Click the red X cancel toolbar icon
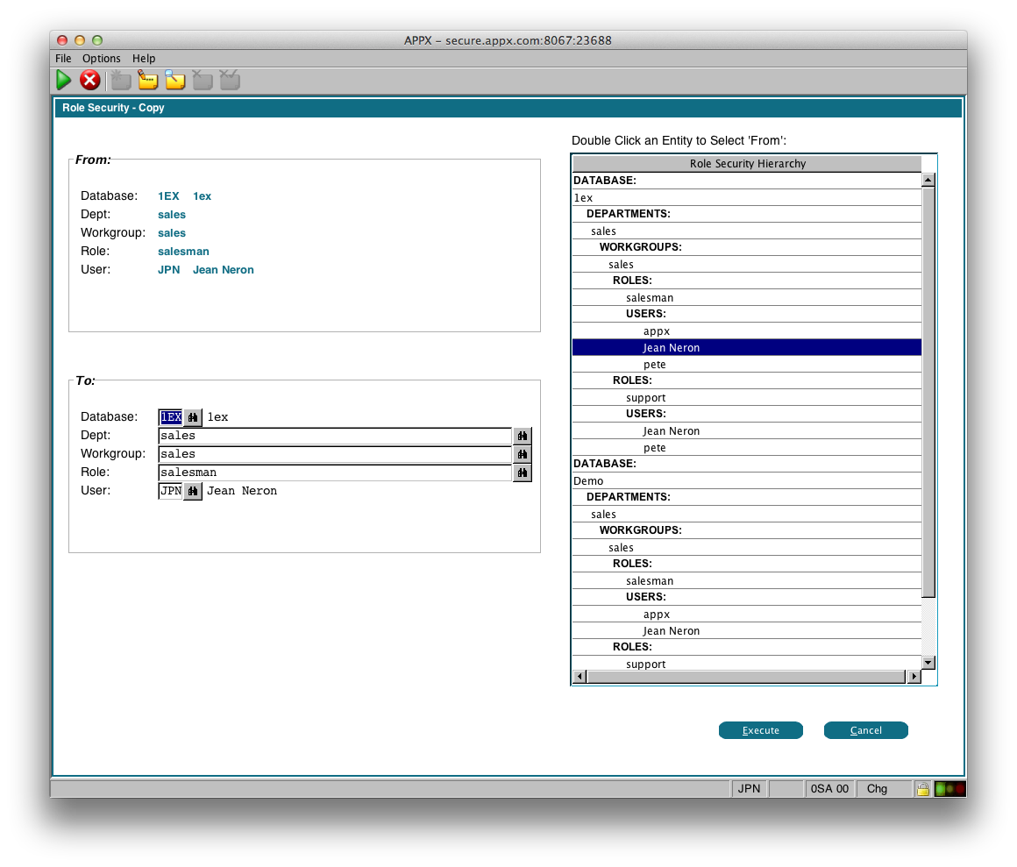Viewport: 1017px width, 867px height. tap(89, 81)
